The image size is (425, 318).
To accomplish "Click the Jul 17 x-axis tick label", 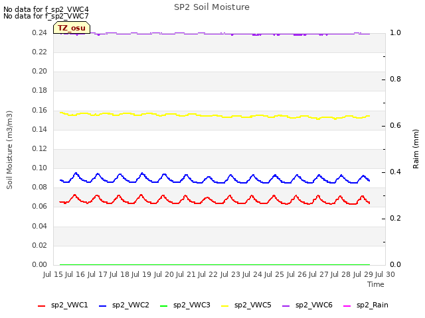I will [x=98, y=274].
